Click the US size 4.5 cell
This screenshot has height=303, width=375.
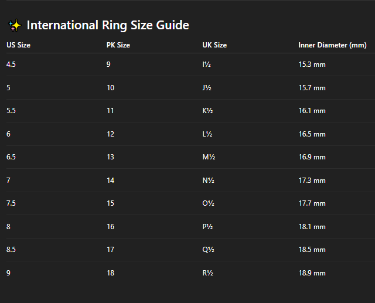11,64
